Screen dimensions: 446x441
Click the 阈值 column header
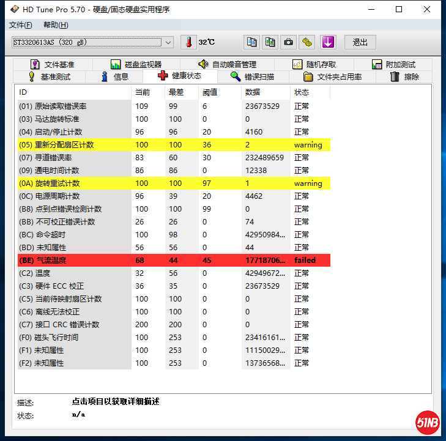(x=220, y=92)
